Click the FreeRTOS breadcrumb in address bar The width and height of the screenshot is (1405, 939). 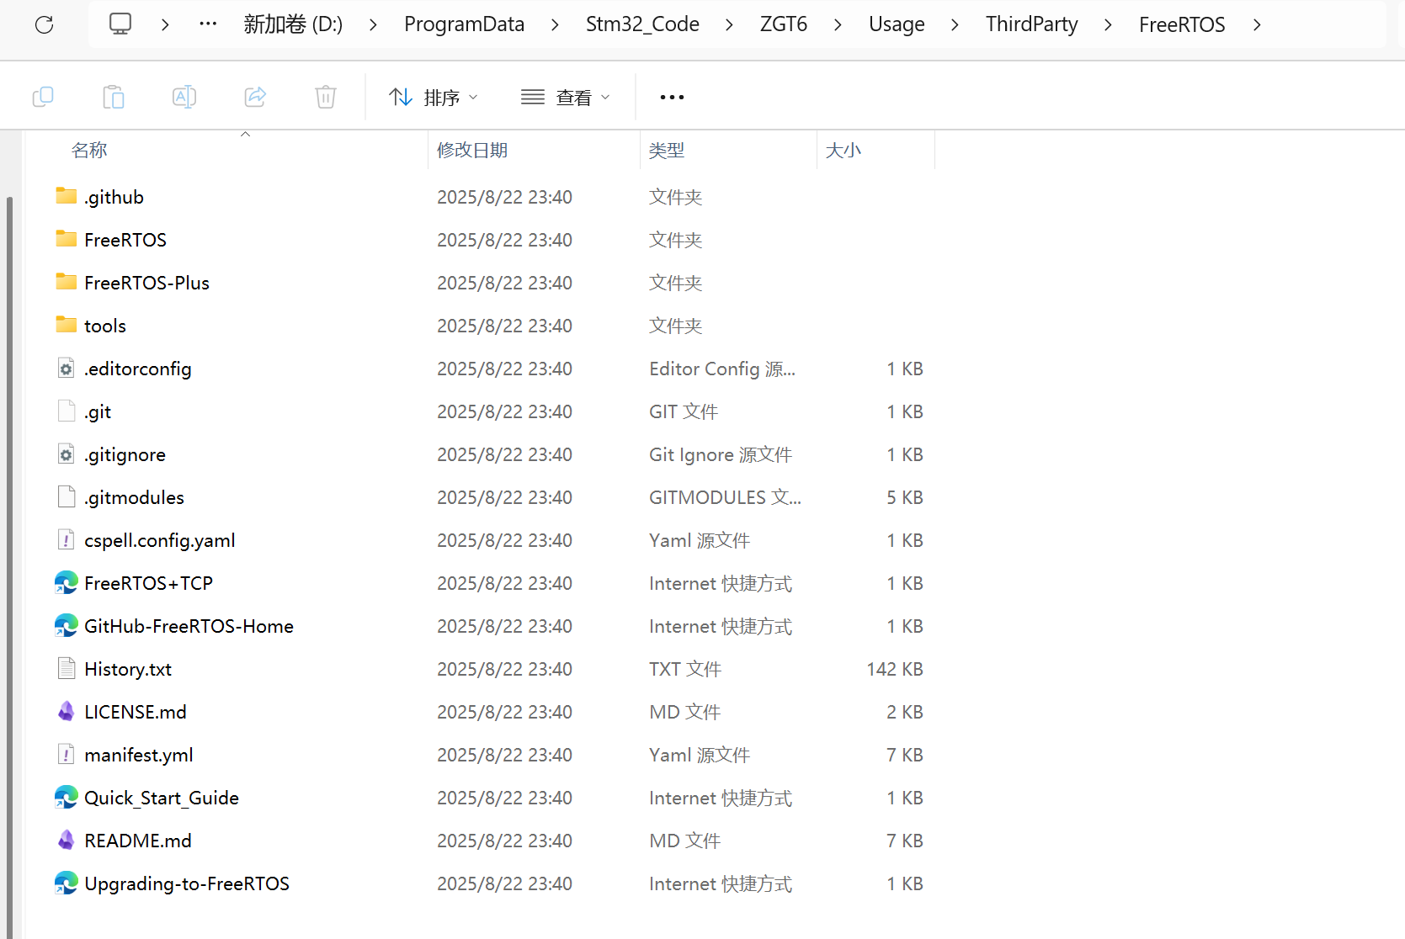[1182, 24]
